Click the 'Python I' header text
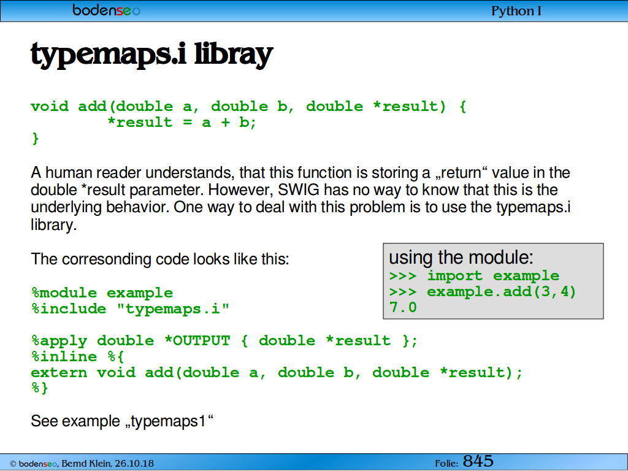Viewport: 628px width, 471px height. (x=516, y=11)
